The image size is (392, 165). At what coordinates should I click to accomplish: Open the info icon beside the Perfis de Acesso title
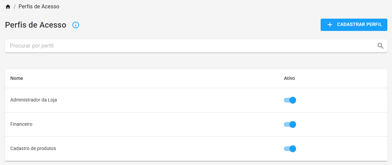point(75,25)
